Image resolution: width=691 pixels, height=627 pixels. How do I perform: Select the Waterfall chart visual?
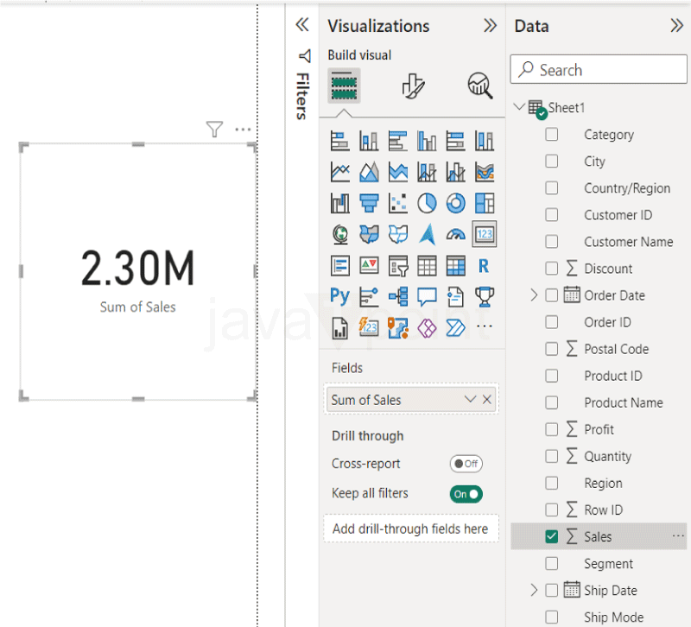339,203
